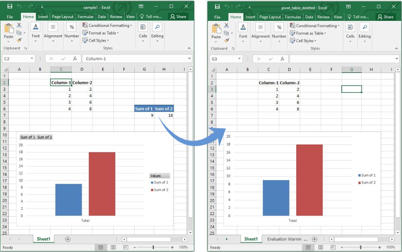This screenshot has height=252, width=402.
Task: Click the Normal view icon near the zoom slider
Action: coord(100,247)
